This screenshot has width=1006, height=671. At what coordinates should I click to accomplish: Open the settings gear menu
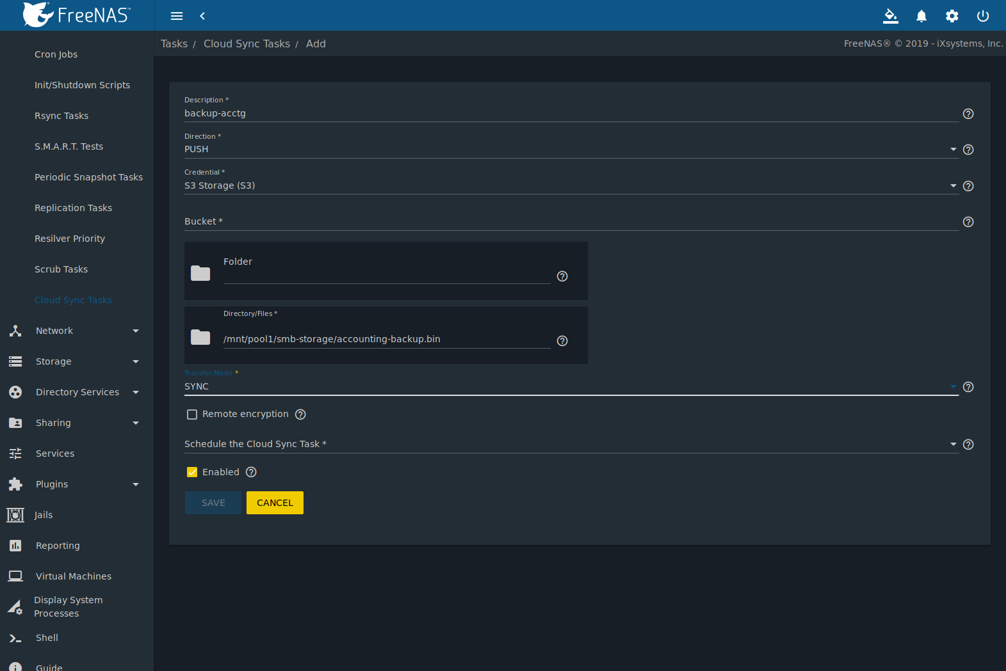pyautogui.click(x=952, y=16)
